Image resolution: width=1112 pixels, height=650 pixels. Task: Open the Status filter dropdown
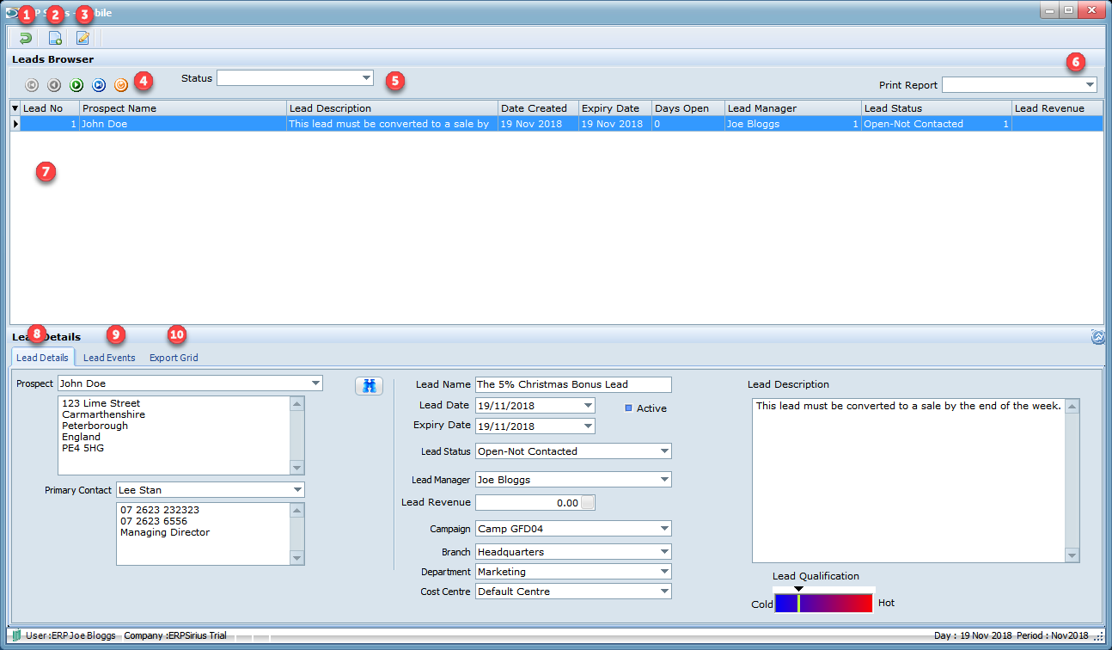click(366, 78)
